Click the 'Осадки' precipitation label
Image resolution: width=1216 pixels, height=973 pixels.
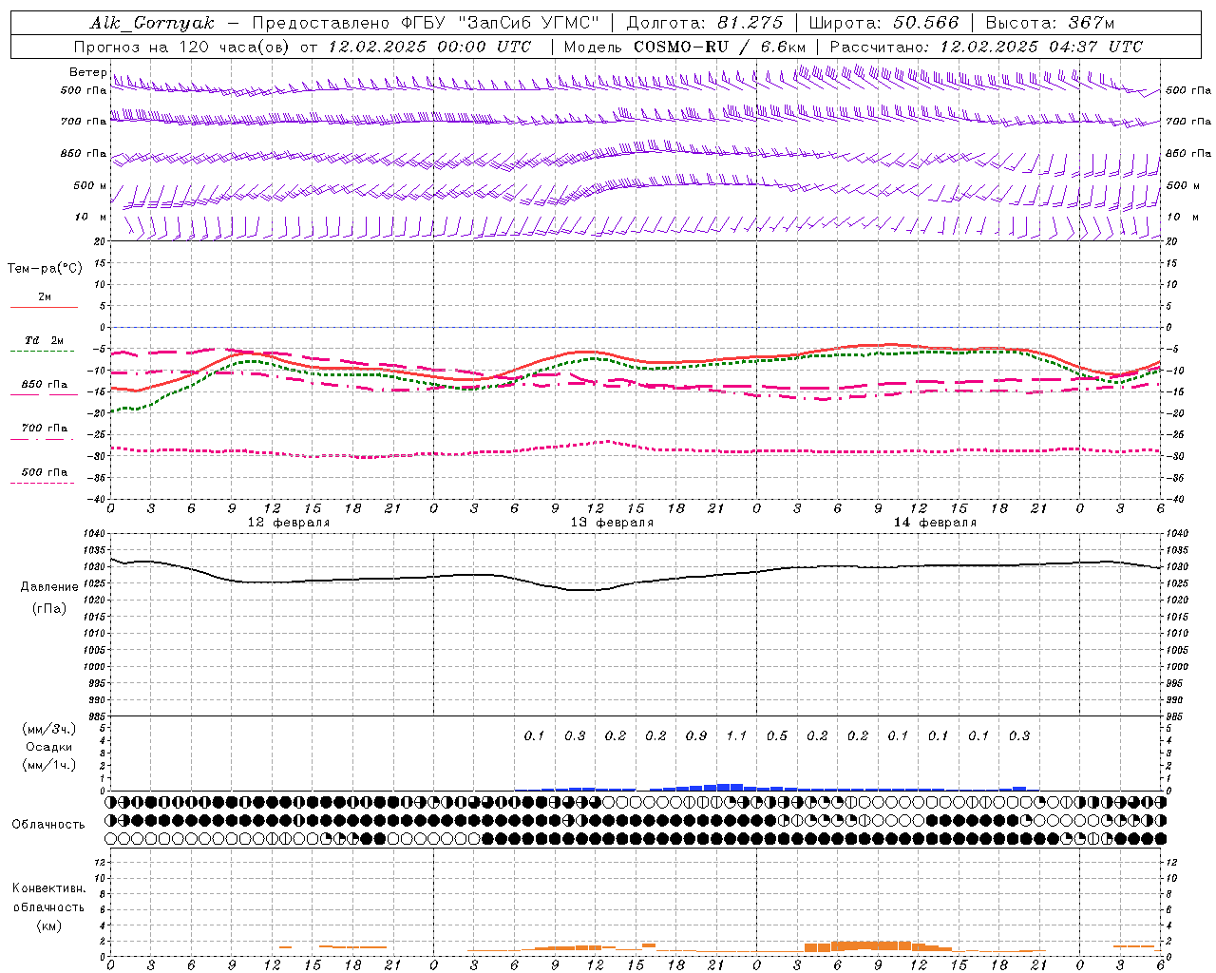(x=49, y=747)
